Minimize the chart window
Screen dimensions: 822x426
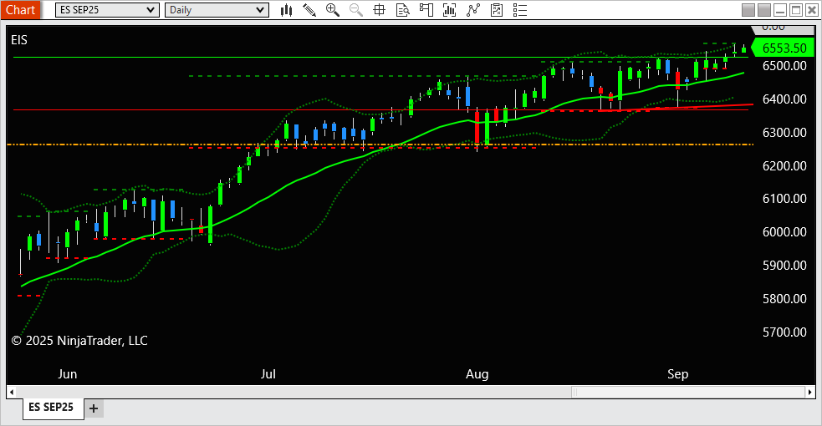[780, 10]
